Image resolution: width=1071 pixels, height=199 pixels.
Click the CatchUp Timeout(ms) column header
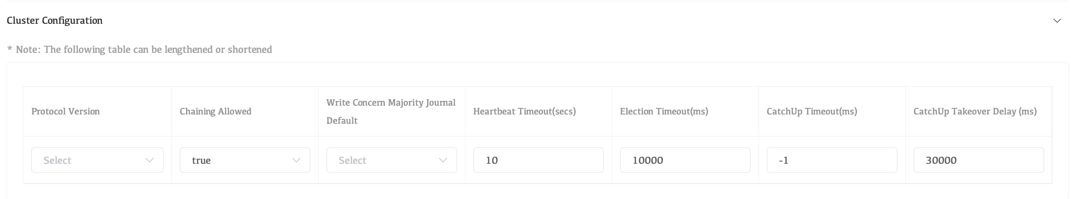(x=812, y=111)
